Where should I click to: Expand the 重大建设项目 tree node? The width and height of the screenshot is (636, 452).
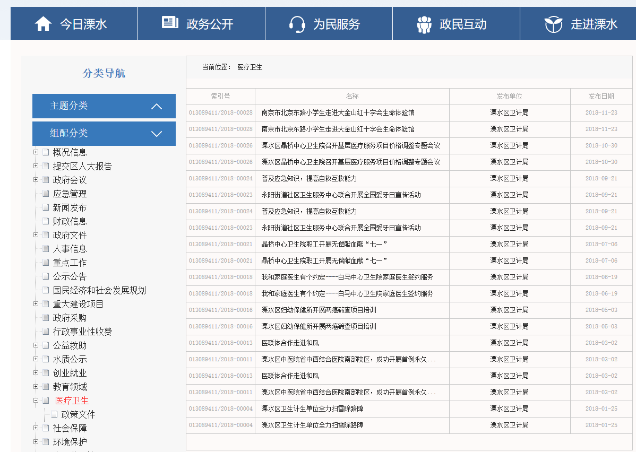pyautogui.click(x=36, y=304)
